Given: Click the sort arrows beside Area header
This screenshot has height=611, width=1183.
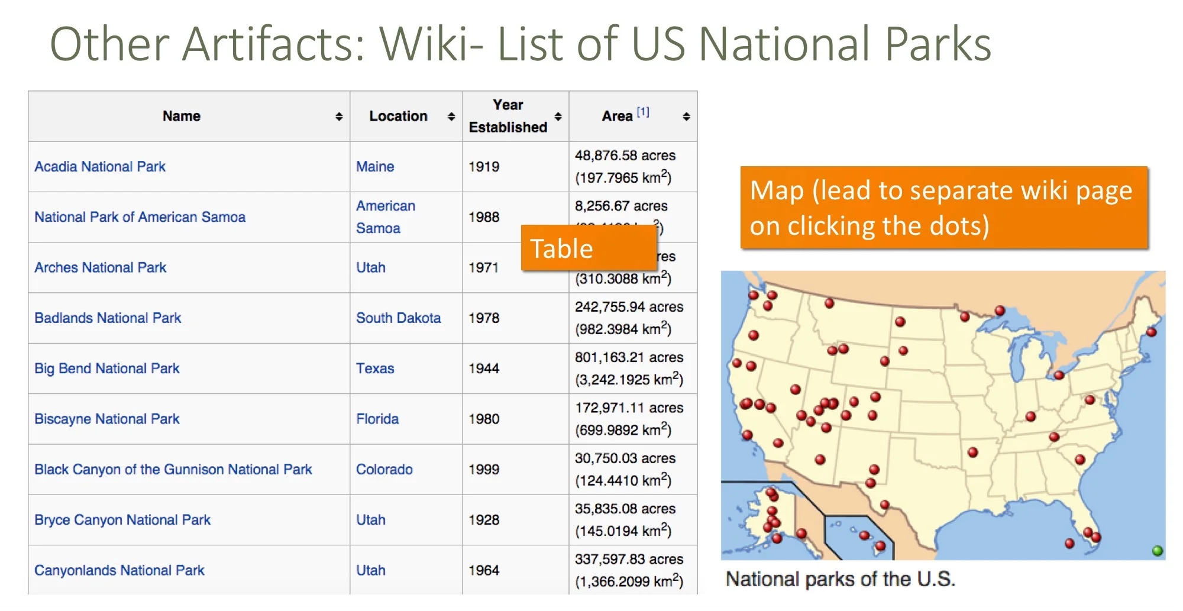Looking at the screenshot, I should 685,116.
